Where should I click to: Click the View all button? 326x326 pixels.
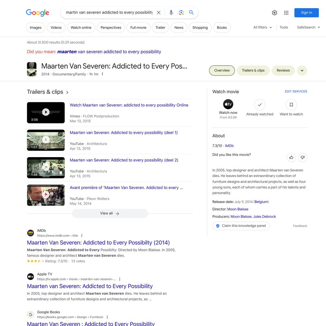click(110, 214)
